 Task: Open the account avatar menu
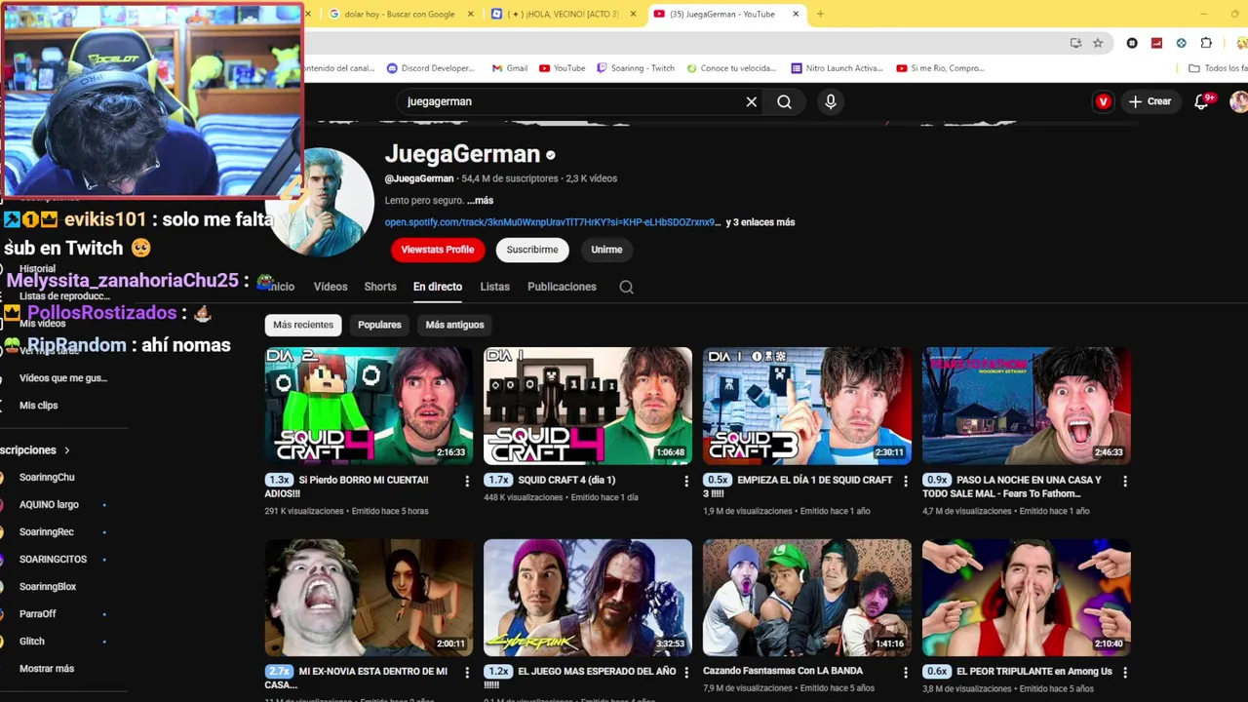[x=1238, y=101]
